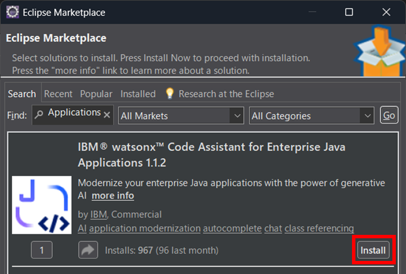Switch to the Popular tab

[96, 94]
